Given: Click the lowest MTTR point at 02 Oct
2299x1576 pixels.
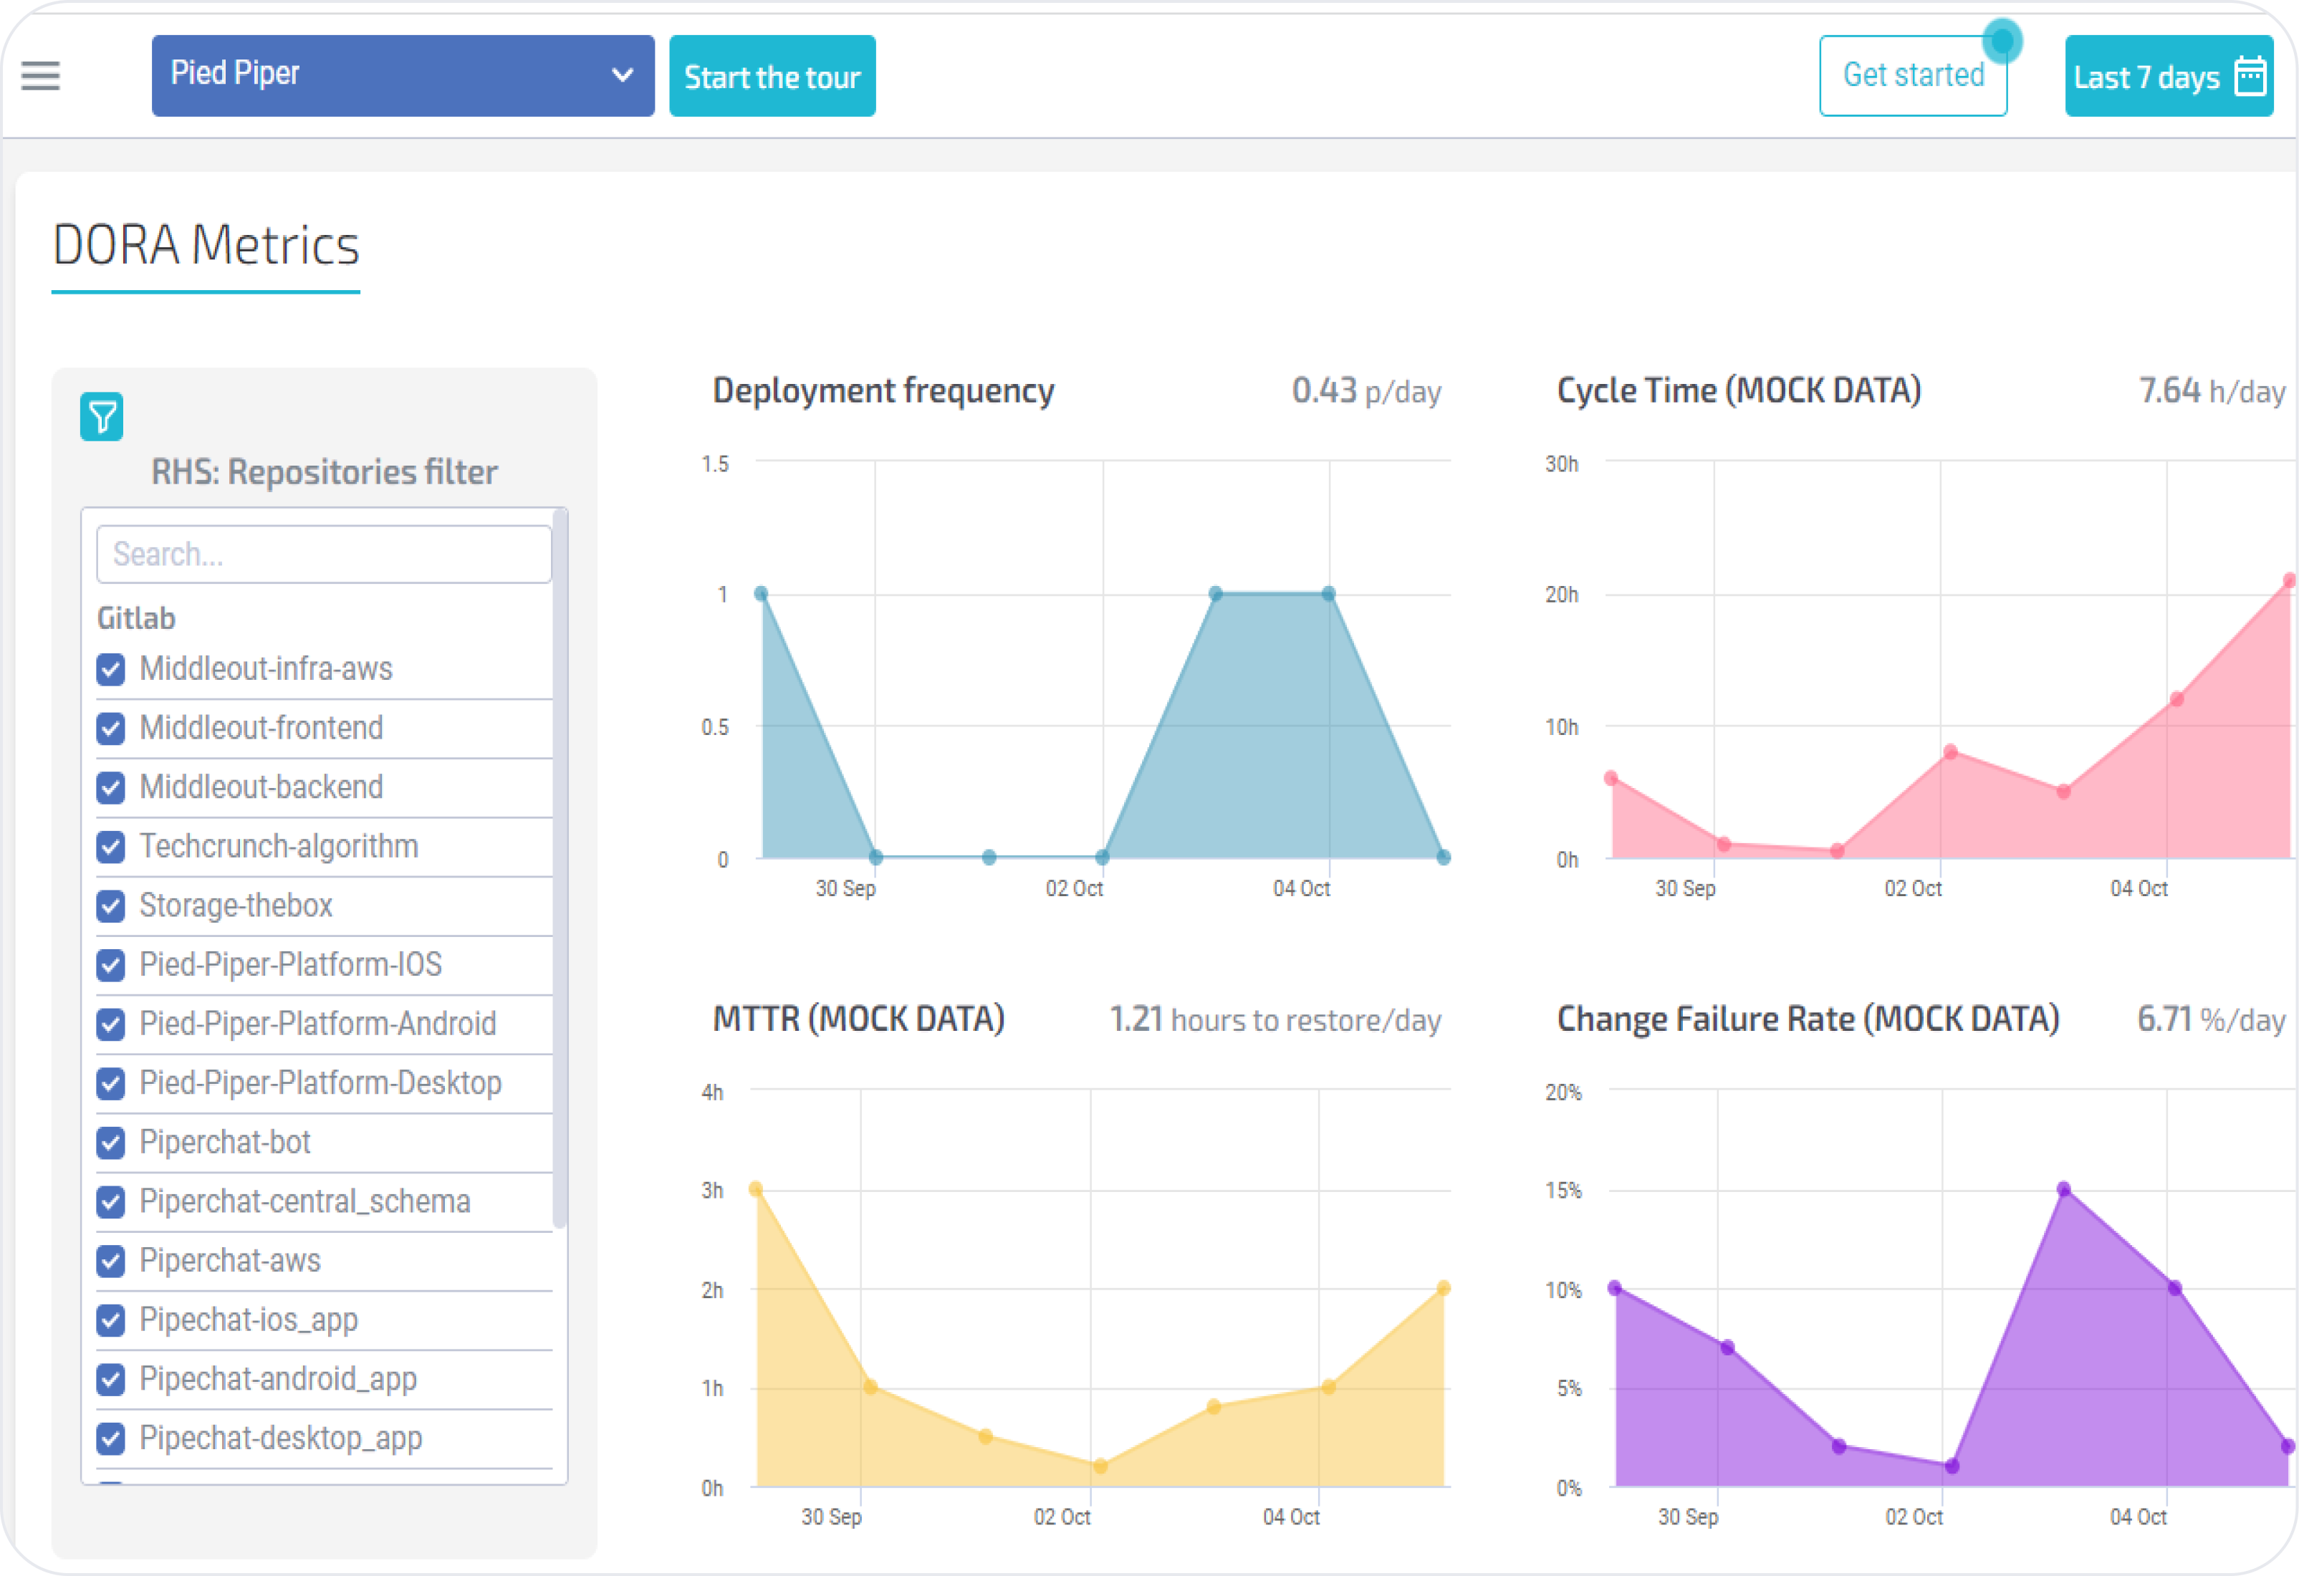Looking at the screenshot, I should point(1100,1466).
